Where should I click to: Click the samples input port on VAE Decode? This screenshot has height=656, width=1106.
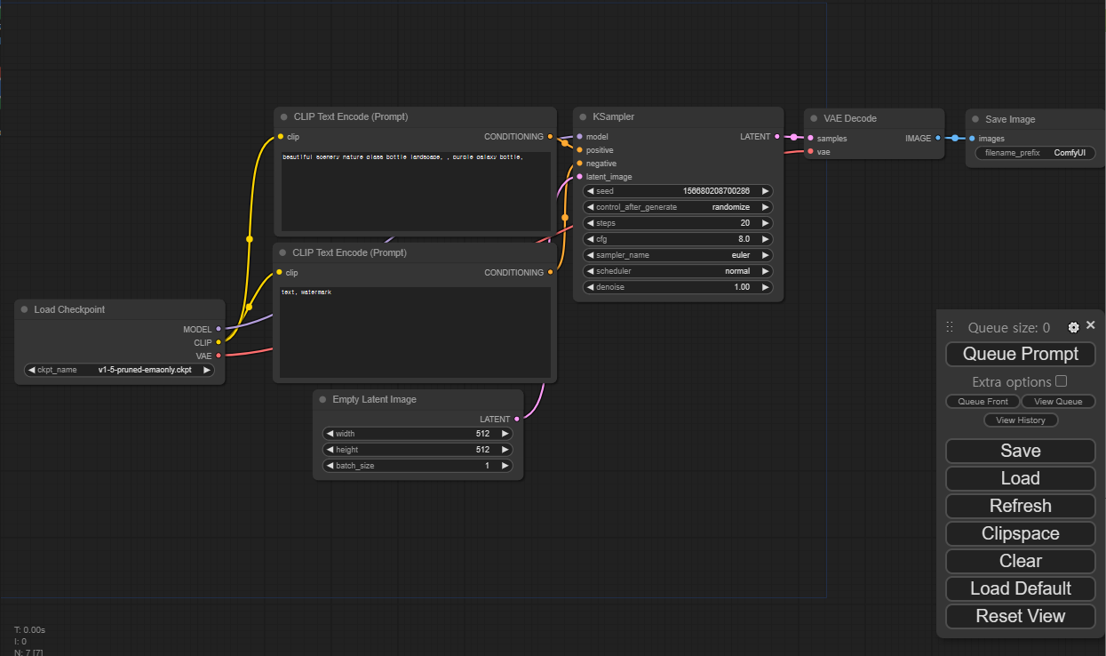(x=810, y=139)
